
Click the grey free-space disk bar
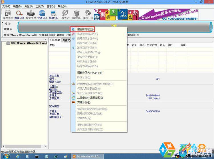[x=115, y=27]
